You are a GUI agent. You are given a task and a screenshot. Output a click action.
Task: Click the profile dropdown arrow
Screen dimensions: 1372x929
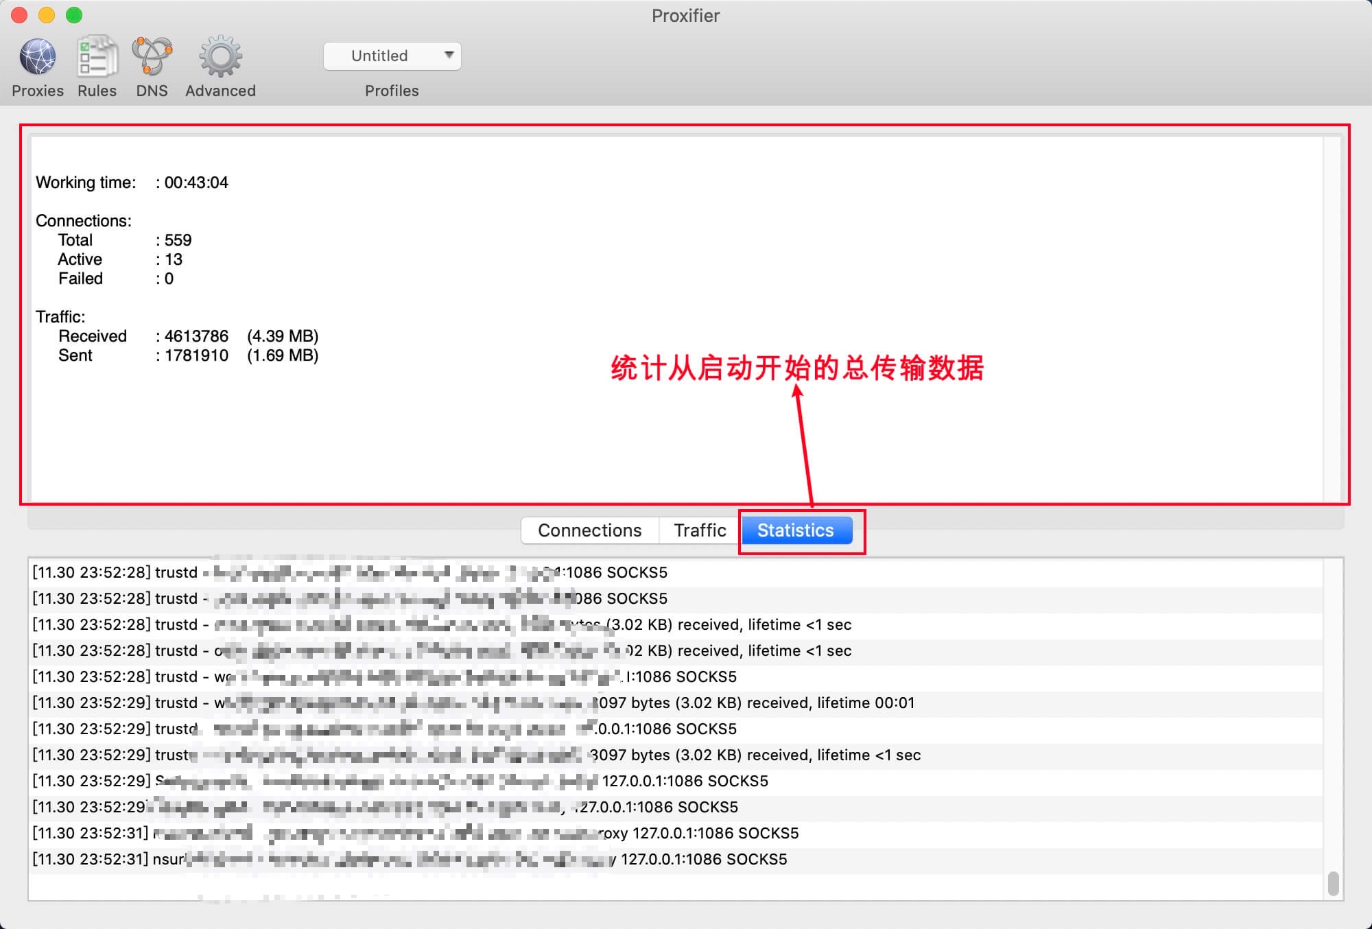point(449,55)
